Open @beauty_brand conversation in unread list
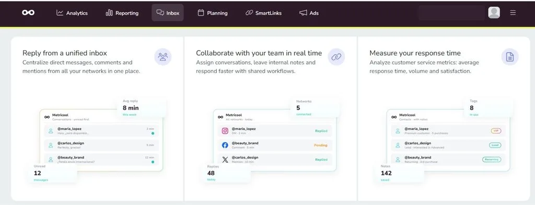Screen dimensions: 535x205 click(x=101, y=160)
